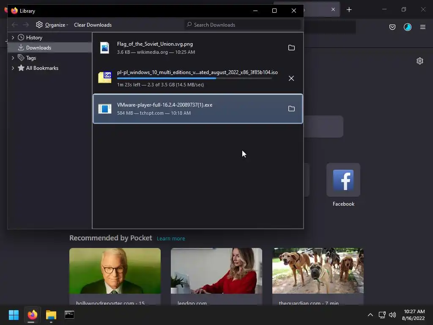This screenshot has width=433, height=325.
Task: Click the Library back arrow
Action: tap(15, 25)
